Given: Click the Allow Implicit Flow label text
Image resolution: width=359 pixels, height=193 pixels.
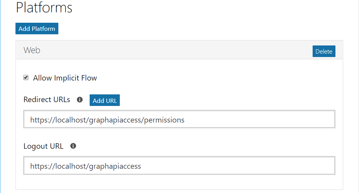Looking at the screenshot, I should point(65,78).
